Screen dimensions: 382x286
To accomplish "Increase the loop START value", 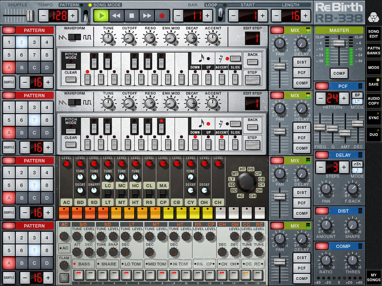I will coord(262,16).
